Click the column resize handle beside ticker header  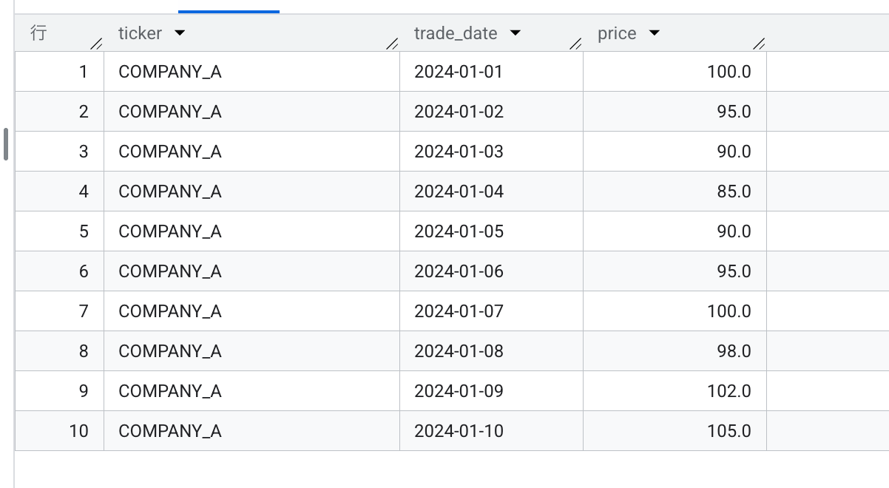point(392,43)
